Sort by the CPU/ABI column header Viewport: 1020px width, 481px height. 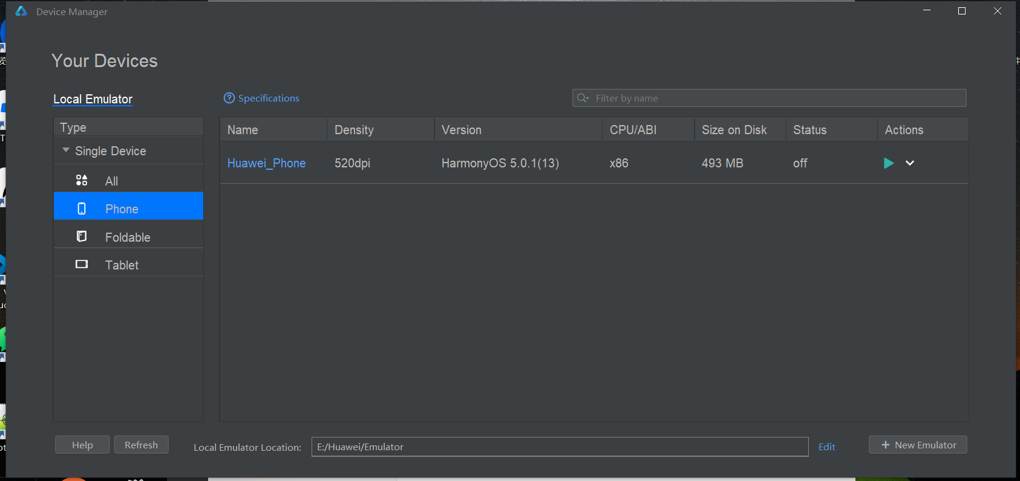pos(649,130)
